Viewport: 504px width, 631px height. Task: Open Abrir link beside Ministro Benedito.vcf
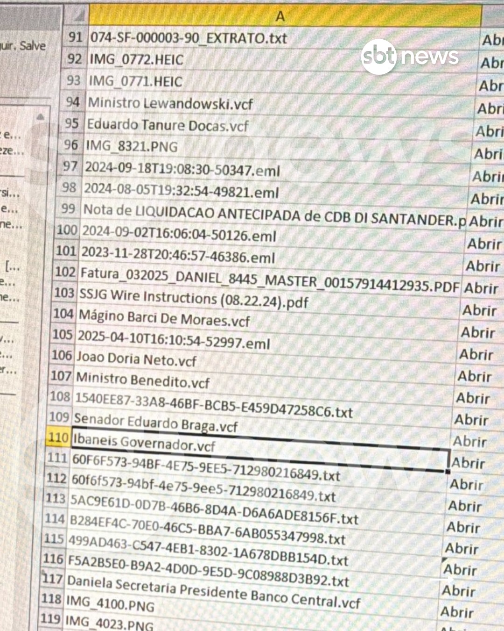click(x=474, y=376)
